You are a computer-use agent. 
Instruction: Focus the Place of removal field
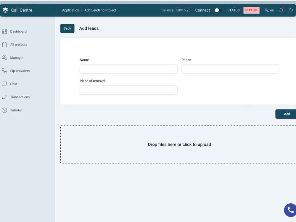(128, 90)
